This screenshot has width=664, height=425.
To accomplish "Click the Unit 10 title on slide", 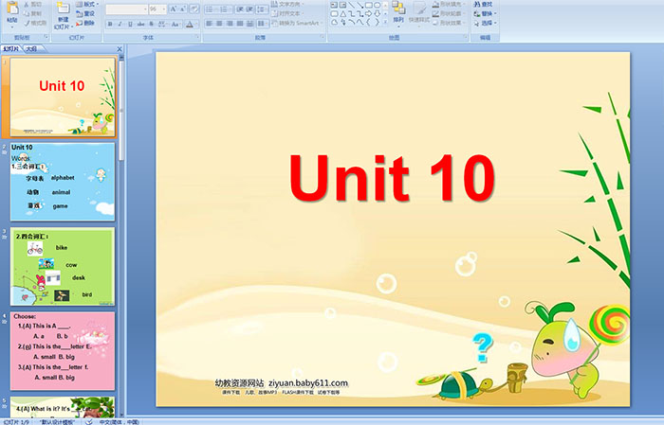I will click(392, 178).
